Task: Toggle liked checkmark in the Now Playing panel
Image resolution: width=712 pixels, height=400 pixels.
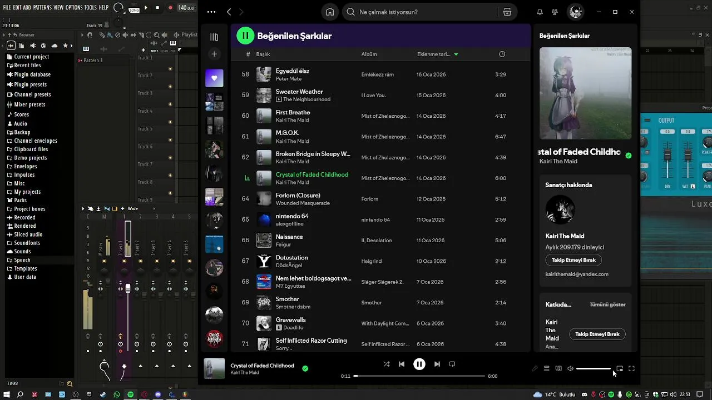Action: click(629, 156)
